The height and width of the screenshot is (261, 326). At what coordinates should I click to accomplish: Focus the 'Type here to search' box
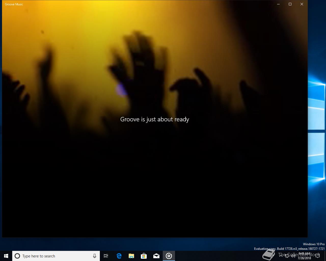click(x=56, y=256)
